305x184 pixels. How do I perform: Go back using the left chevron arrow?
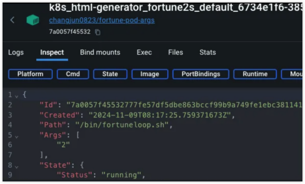click(x=12, y=20)
